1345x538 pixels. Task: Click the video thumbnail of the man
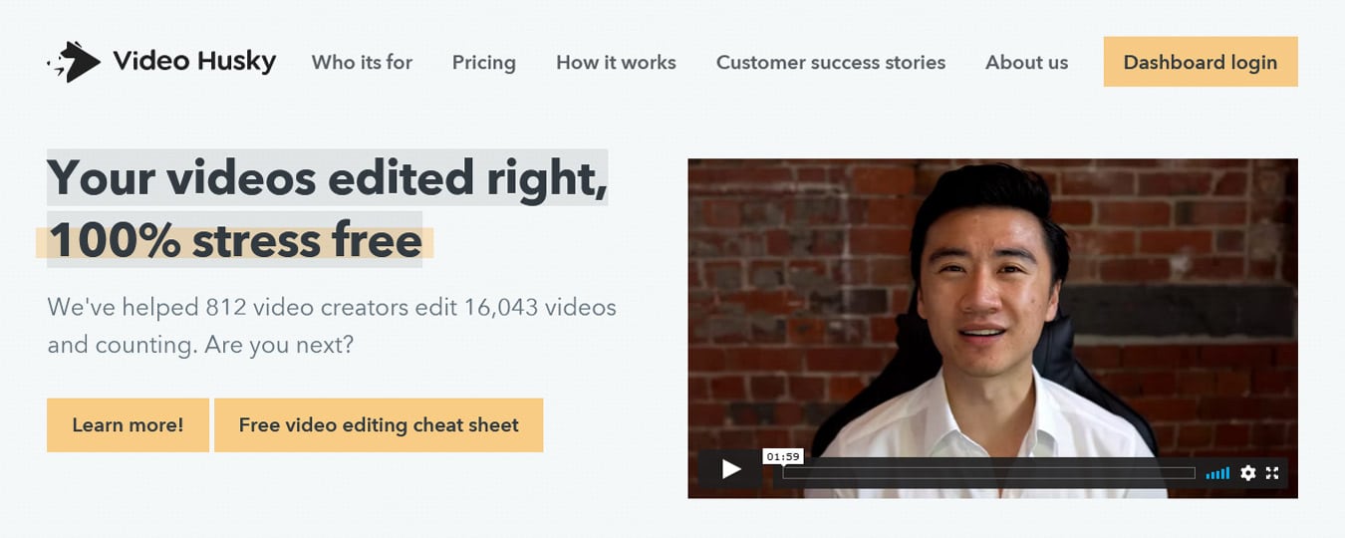992,299
